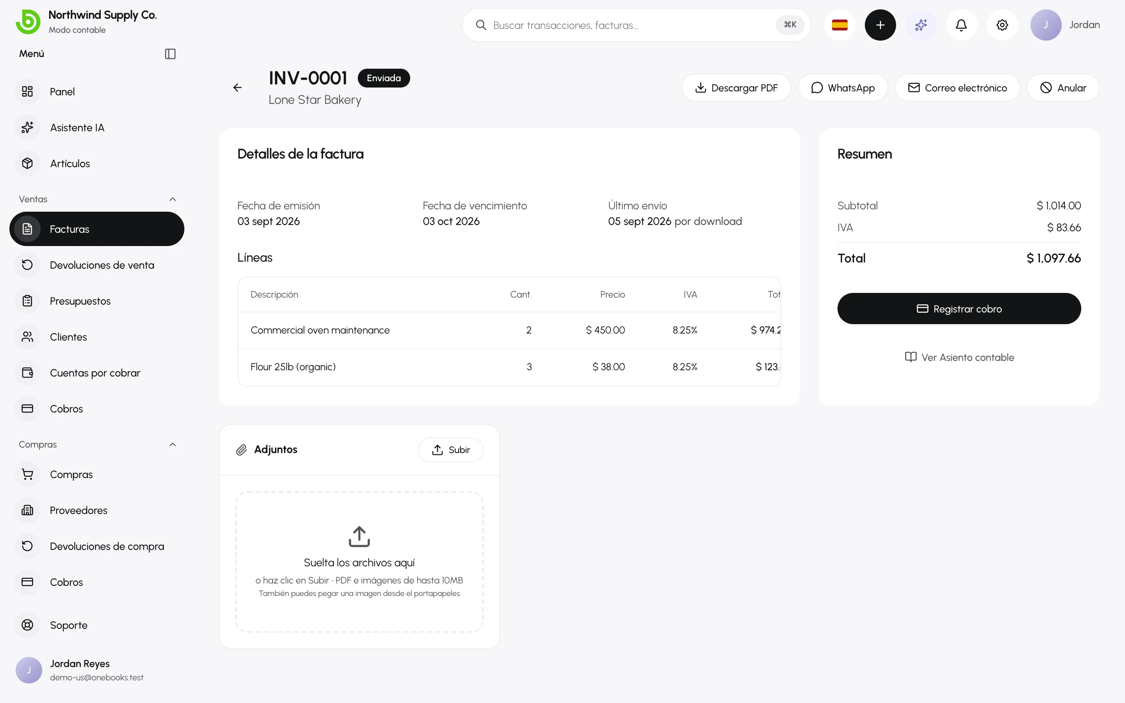Open Asistente IA sparkle icon in sidebar
This screenshot has width=1125, height=703.
[27, 127]
